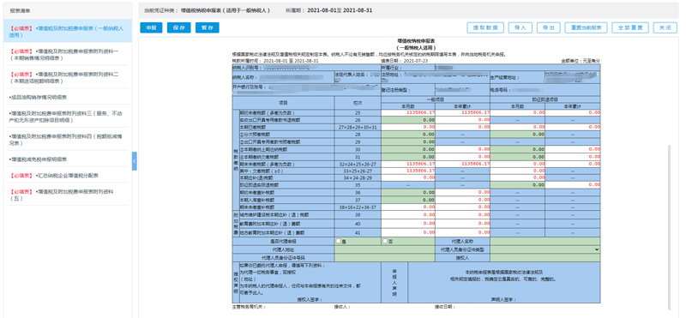
Task: Click the 导出 export button
Action: pyautogui.click(x=548, y=27)
